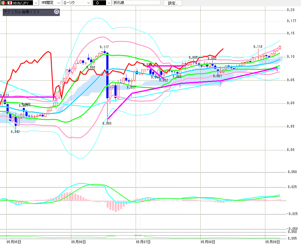Click the Mexico/Japan flag icon pair
The width and height of the screenshot is (301, 245).
[x=6, y=3]
